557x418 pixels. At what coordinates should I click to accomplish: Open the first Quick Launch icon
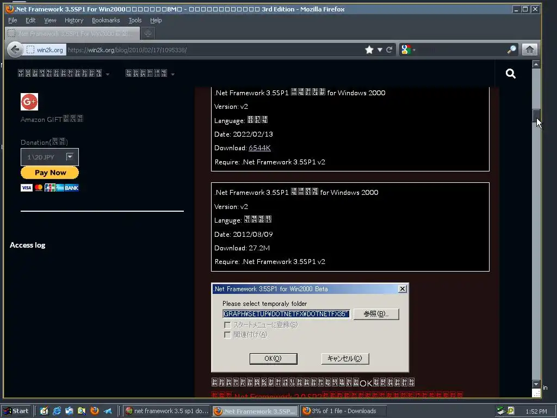pos(44,411)
